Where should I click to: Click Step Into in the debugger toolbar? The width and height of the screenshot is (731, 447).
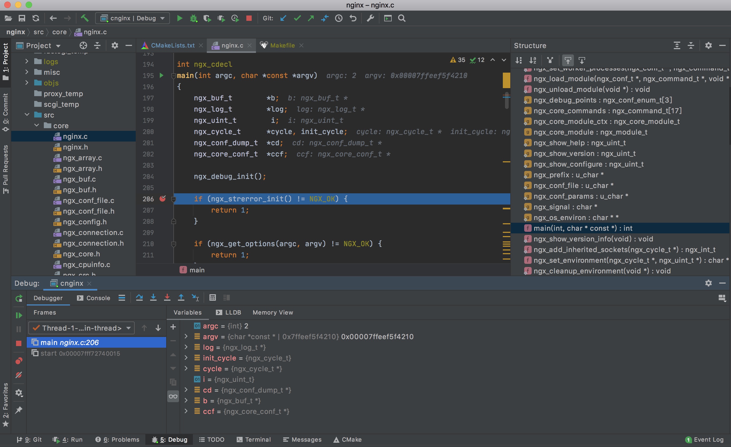tap(153, 298)
